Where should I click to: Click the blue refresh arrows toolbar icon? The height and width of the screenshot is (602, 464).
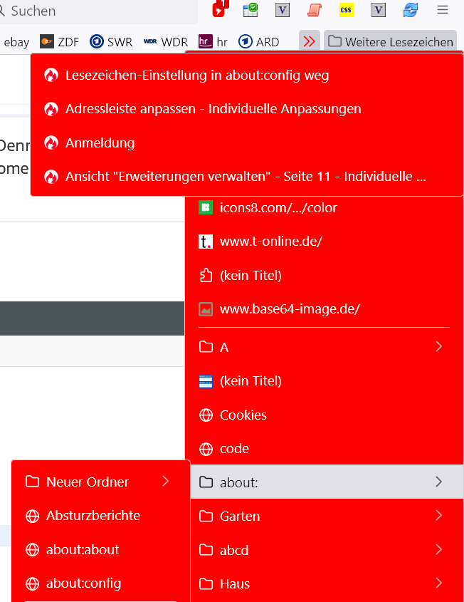[x=411, y=10]
